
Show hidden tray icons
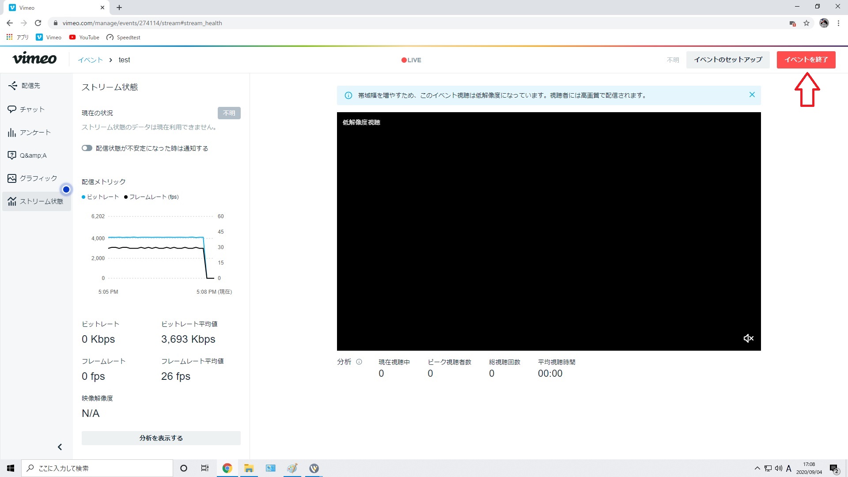757,468
